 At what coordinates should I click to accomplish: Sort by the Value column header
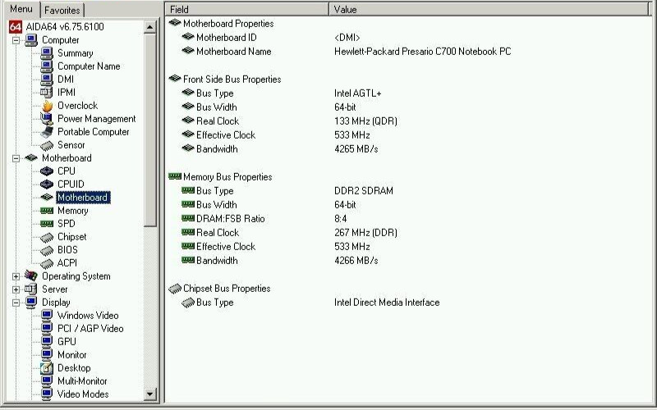pos(488,9)
